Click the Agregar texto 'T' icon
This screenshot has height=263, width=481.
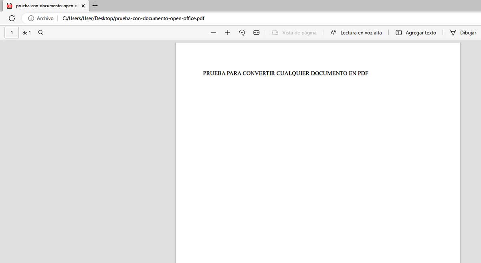click(398, 32)
